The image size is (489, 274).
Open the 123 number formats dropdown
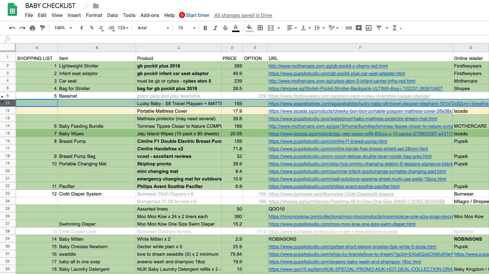point(123,28)
